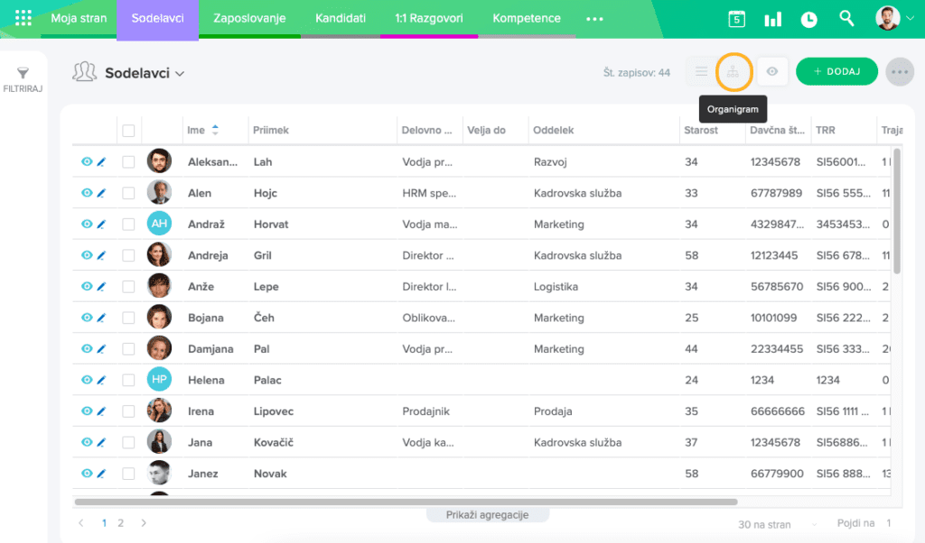Open the Kompetence tab
The image size is (925, 543).
(x=527, y=18)
